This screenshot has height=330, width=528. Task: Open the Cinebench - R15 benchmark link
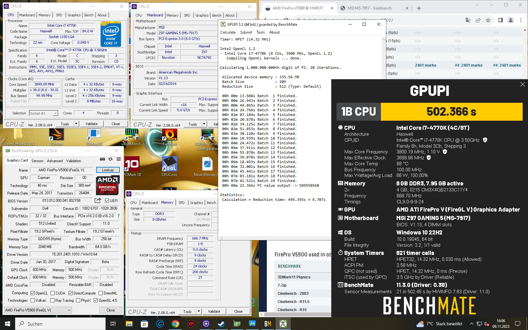[292, 310]
